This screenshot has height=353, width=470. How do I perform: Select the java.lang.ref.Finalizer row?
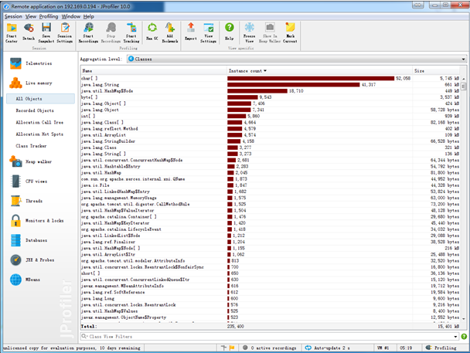pyautogui.click(x=271, y=242)
